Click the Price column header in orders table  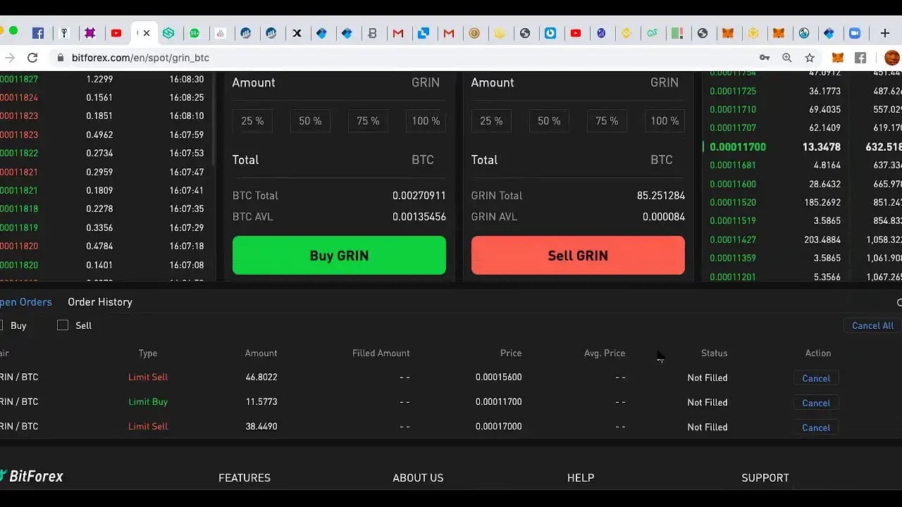coord(511,353)
